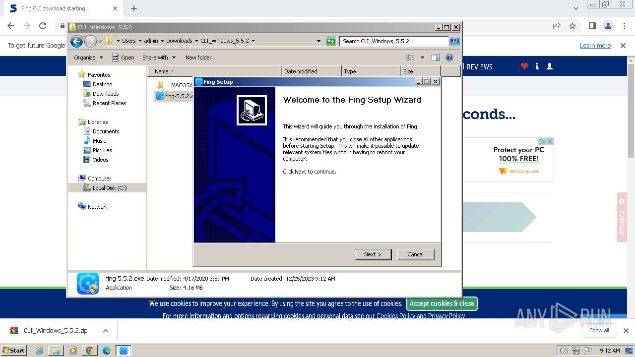This screenshot has width=635, height=357.
Task: Select the __MACOSX folder
Action: click(x=174, y=85)
